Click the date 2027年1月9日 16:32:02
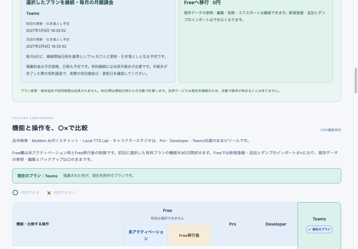 coord(46,31)
